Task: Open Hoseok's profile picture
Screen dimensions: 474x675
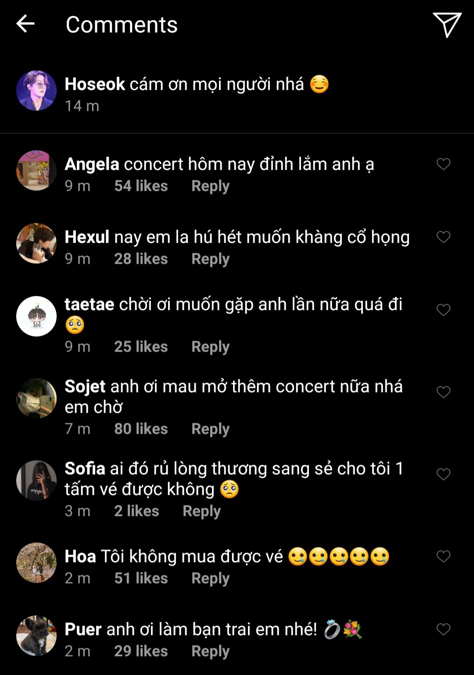Action: click(x=36, y=91)
